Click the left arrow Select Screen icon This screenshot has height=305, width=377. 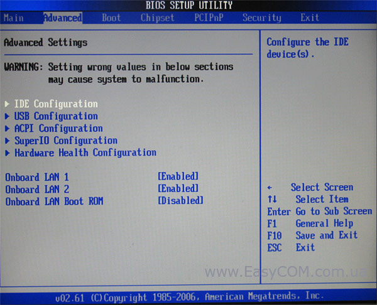tap(270, 188)
